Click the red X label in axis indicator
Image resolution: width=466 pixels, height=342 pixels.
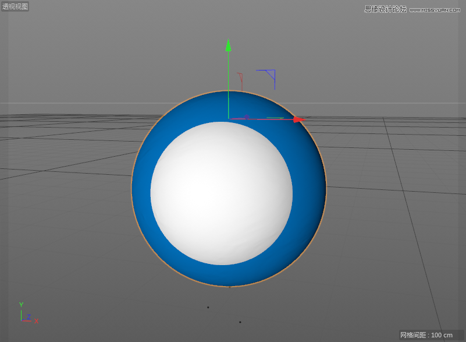[x=36, y=321]
